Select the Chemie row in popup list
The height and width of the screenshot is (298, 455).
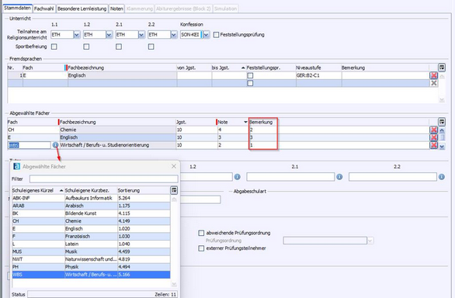[91, 221]
